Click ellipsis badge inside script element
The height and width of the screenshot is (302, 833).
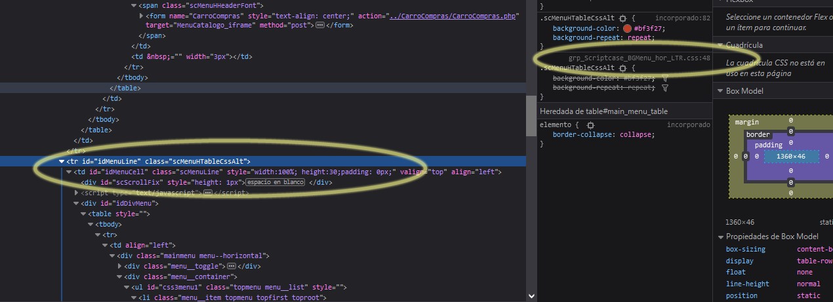[207, 193]
